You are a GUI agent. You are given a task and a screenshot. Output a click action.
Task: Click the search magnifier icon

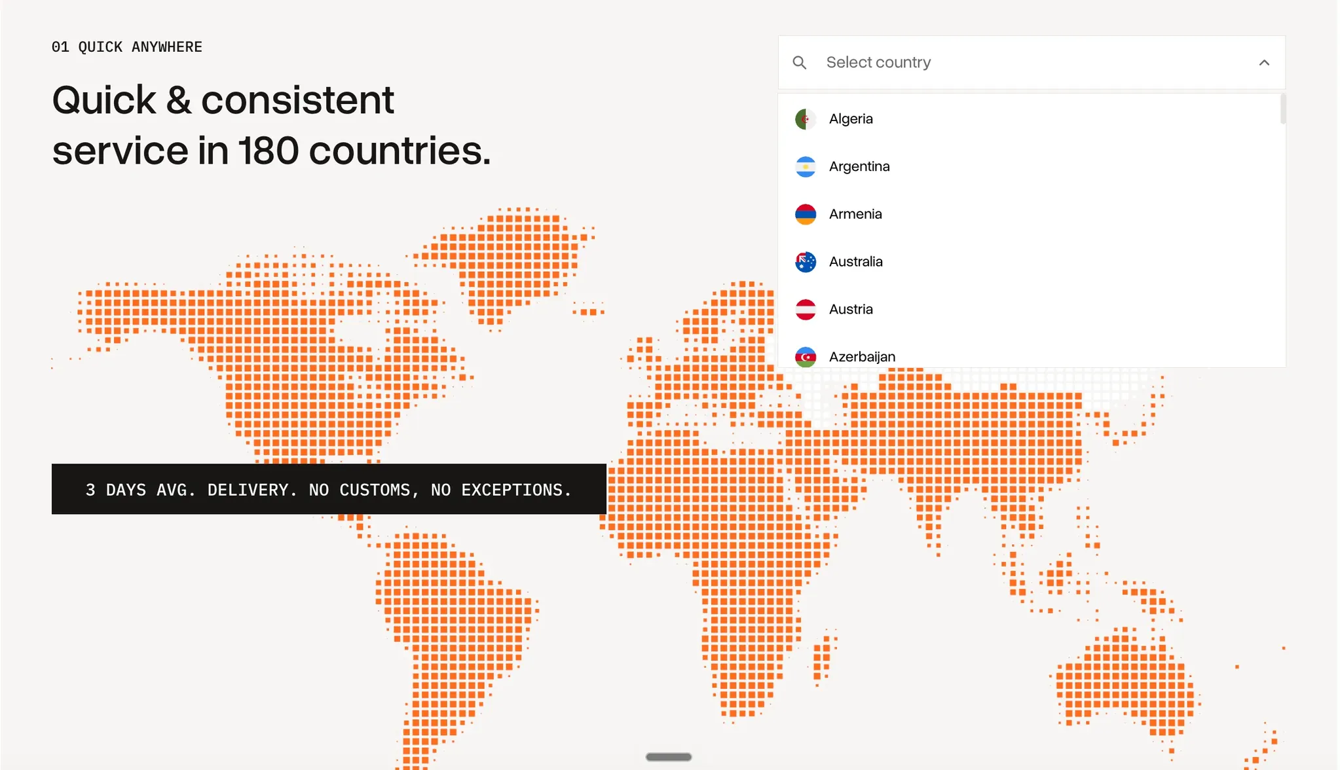pyautogui.click(x=799, y=62)
